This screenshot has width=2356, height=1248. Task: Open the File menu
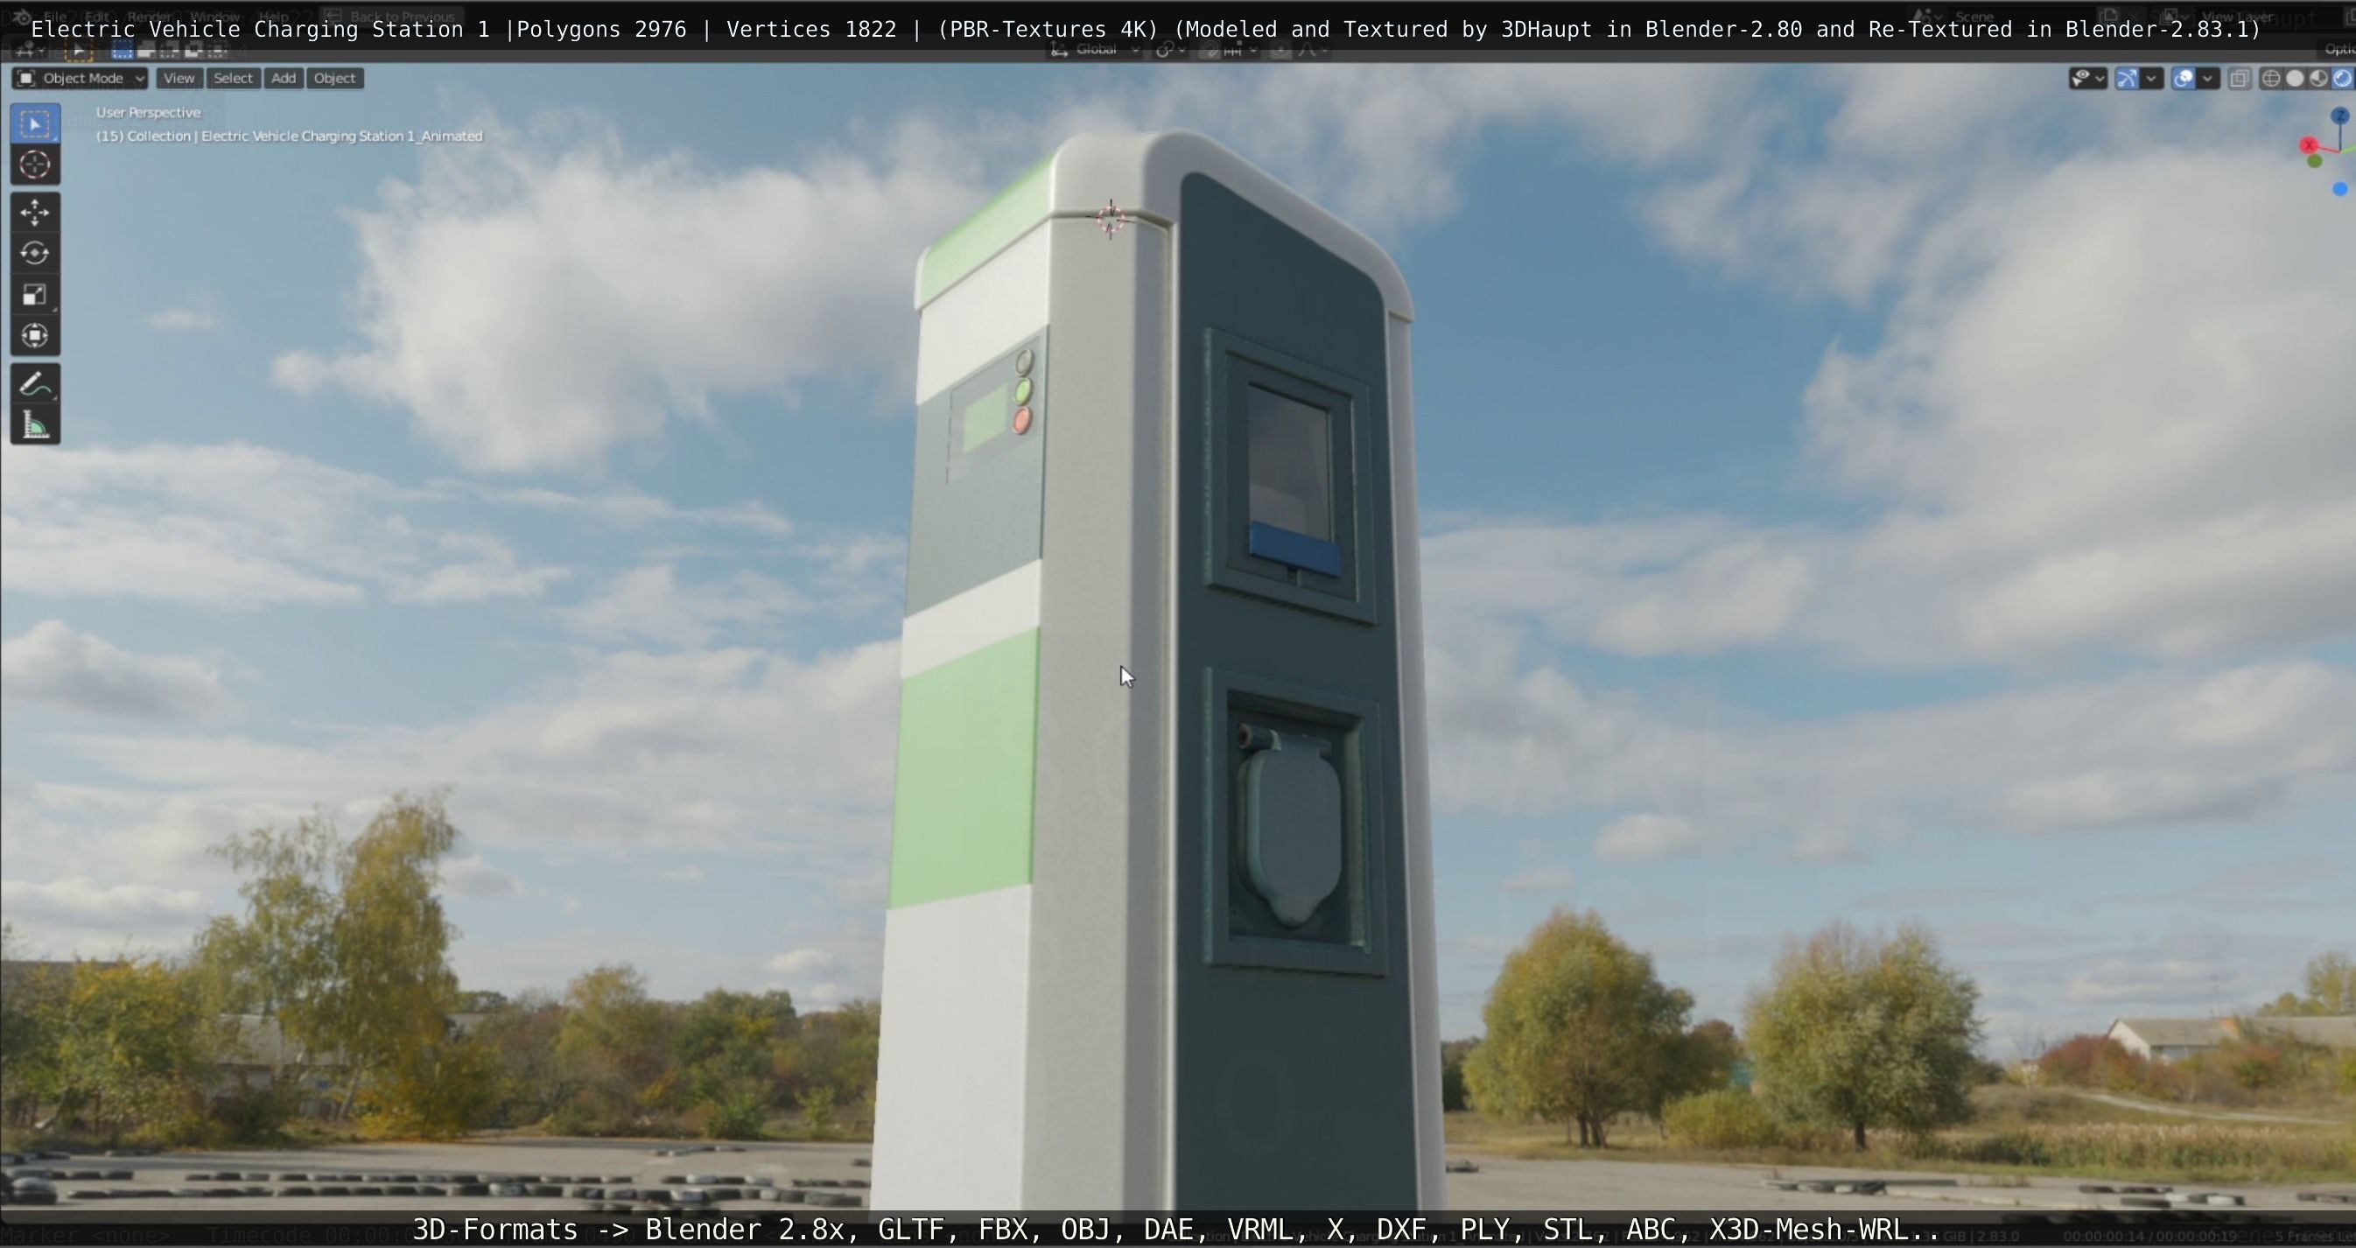pos(55,17)
